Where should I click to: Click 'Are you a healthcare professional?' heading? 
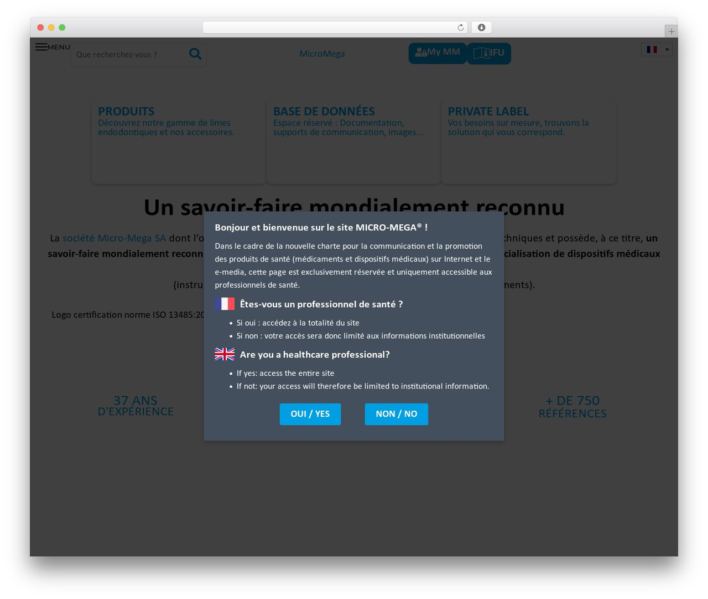[315, 355]
